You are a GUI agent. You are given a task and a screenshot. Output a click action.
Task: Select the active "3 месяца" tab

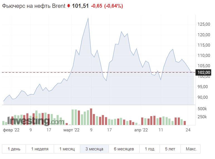94,149
